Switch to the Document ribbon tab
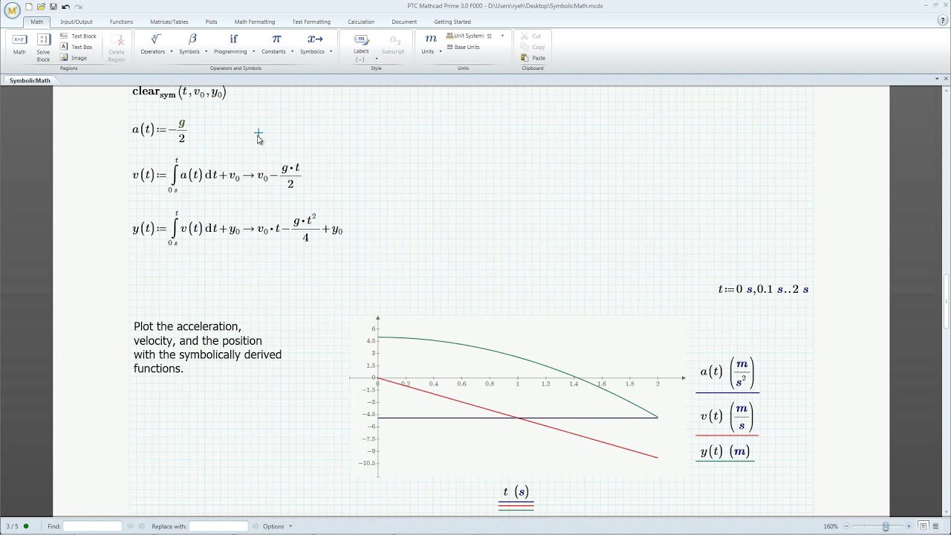951x535 pixels. [404, 22]
